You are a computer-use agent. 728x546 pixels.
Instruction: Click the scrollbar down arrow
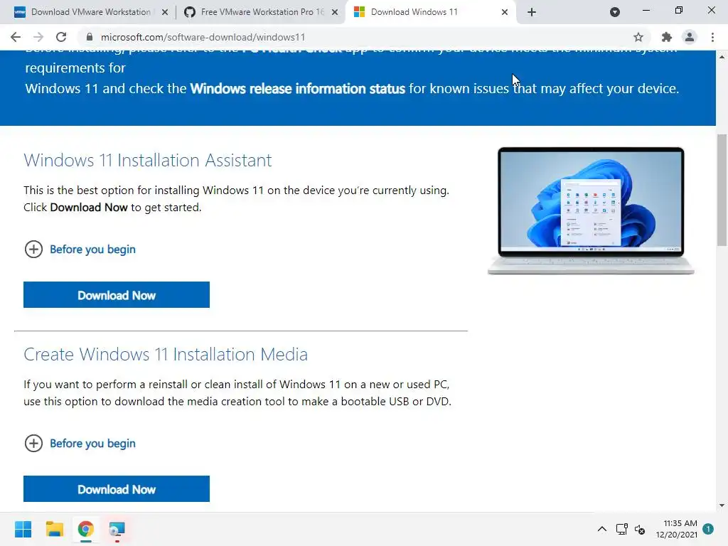[x=722, y=505]
